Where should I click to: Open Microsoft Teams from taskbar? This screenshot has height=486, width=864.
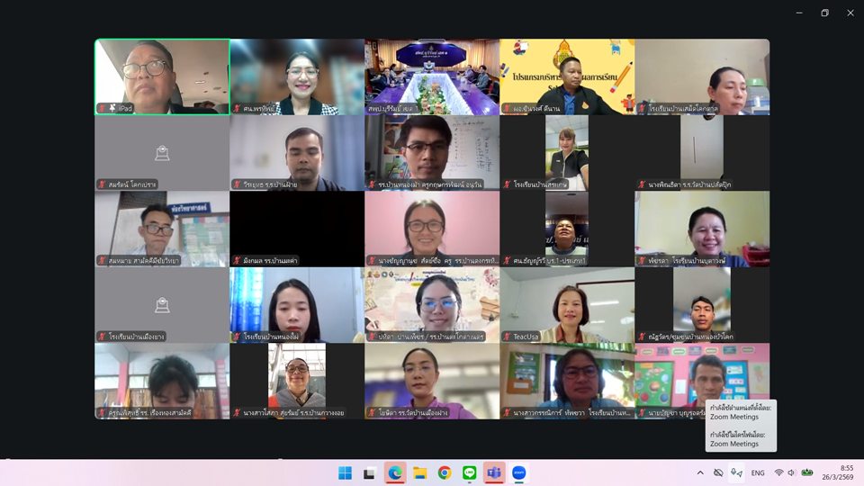(494, 472)
